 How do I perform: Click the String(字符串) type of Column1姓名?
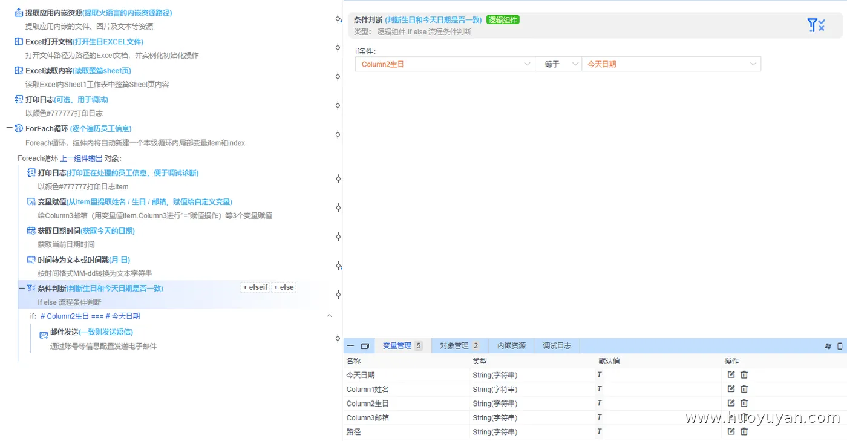(x=495, y=389)
